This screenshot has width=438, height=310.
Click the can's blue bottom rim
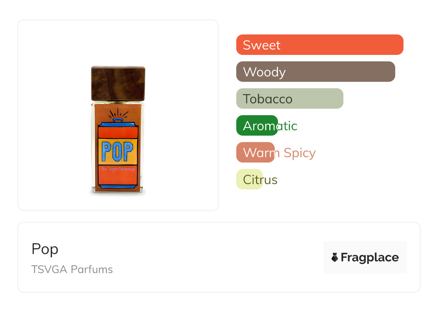(x=118, y=186)
